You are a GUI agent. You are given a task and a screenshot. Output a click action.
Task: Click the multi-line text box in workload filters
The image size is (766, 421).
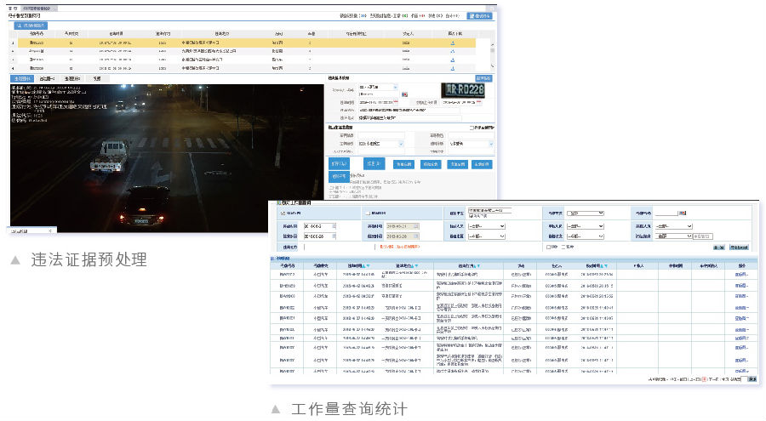pos(490,213)
